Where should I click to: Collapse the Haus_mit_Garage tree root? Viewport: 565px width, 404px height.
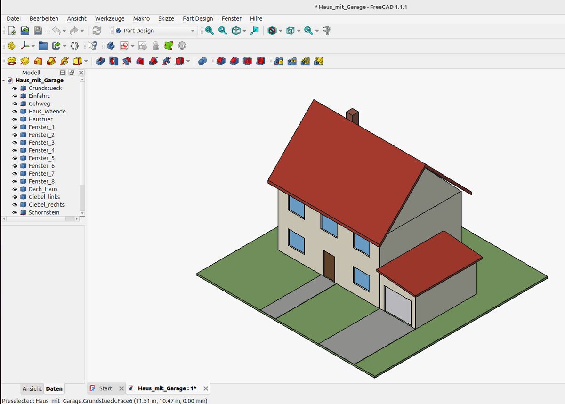click(4, 81)
